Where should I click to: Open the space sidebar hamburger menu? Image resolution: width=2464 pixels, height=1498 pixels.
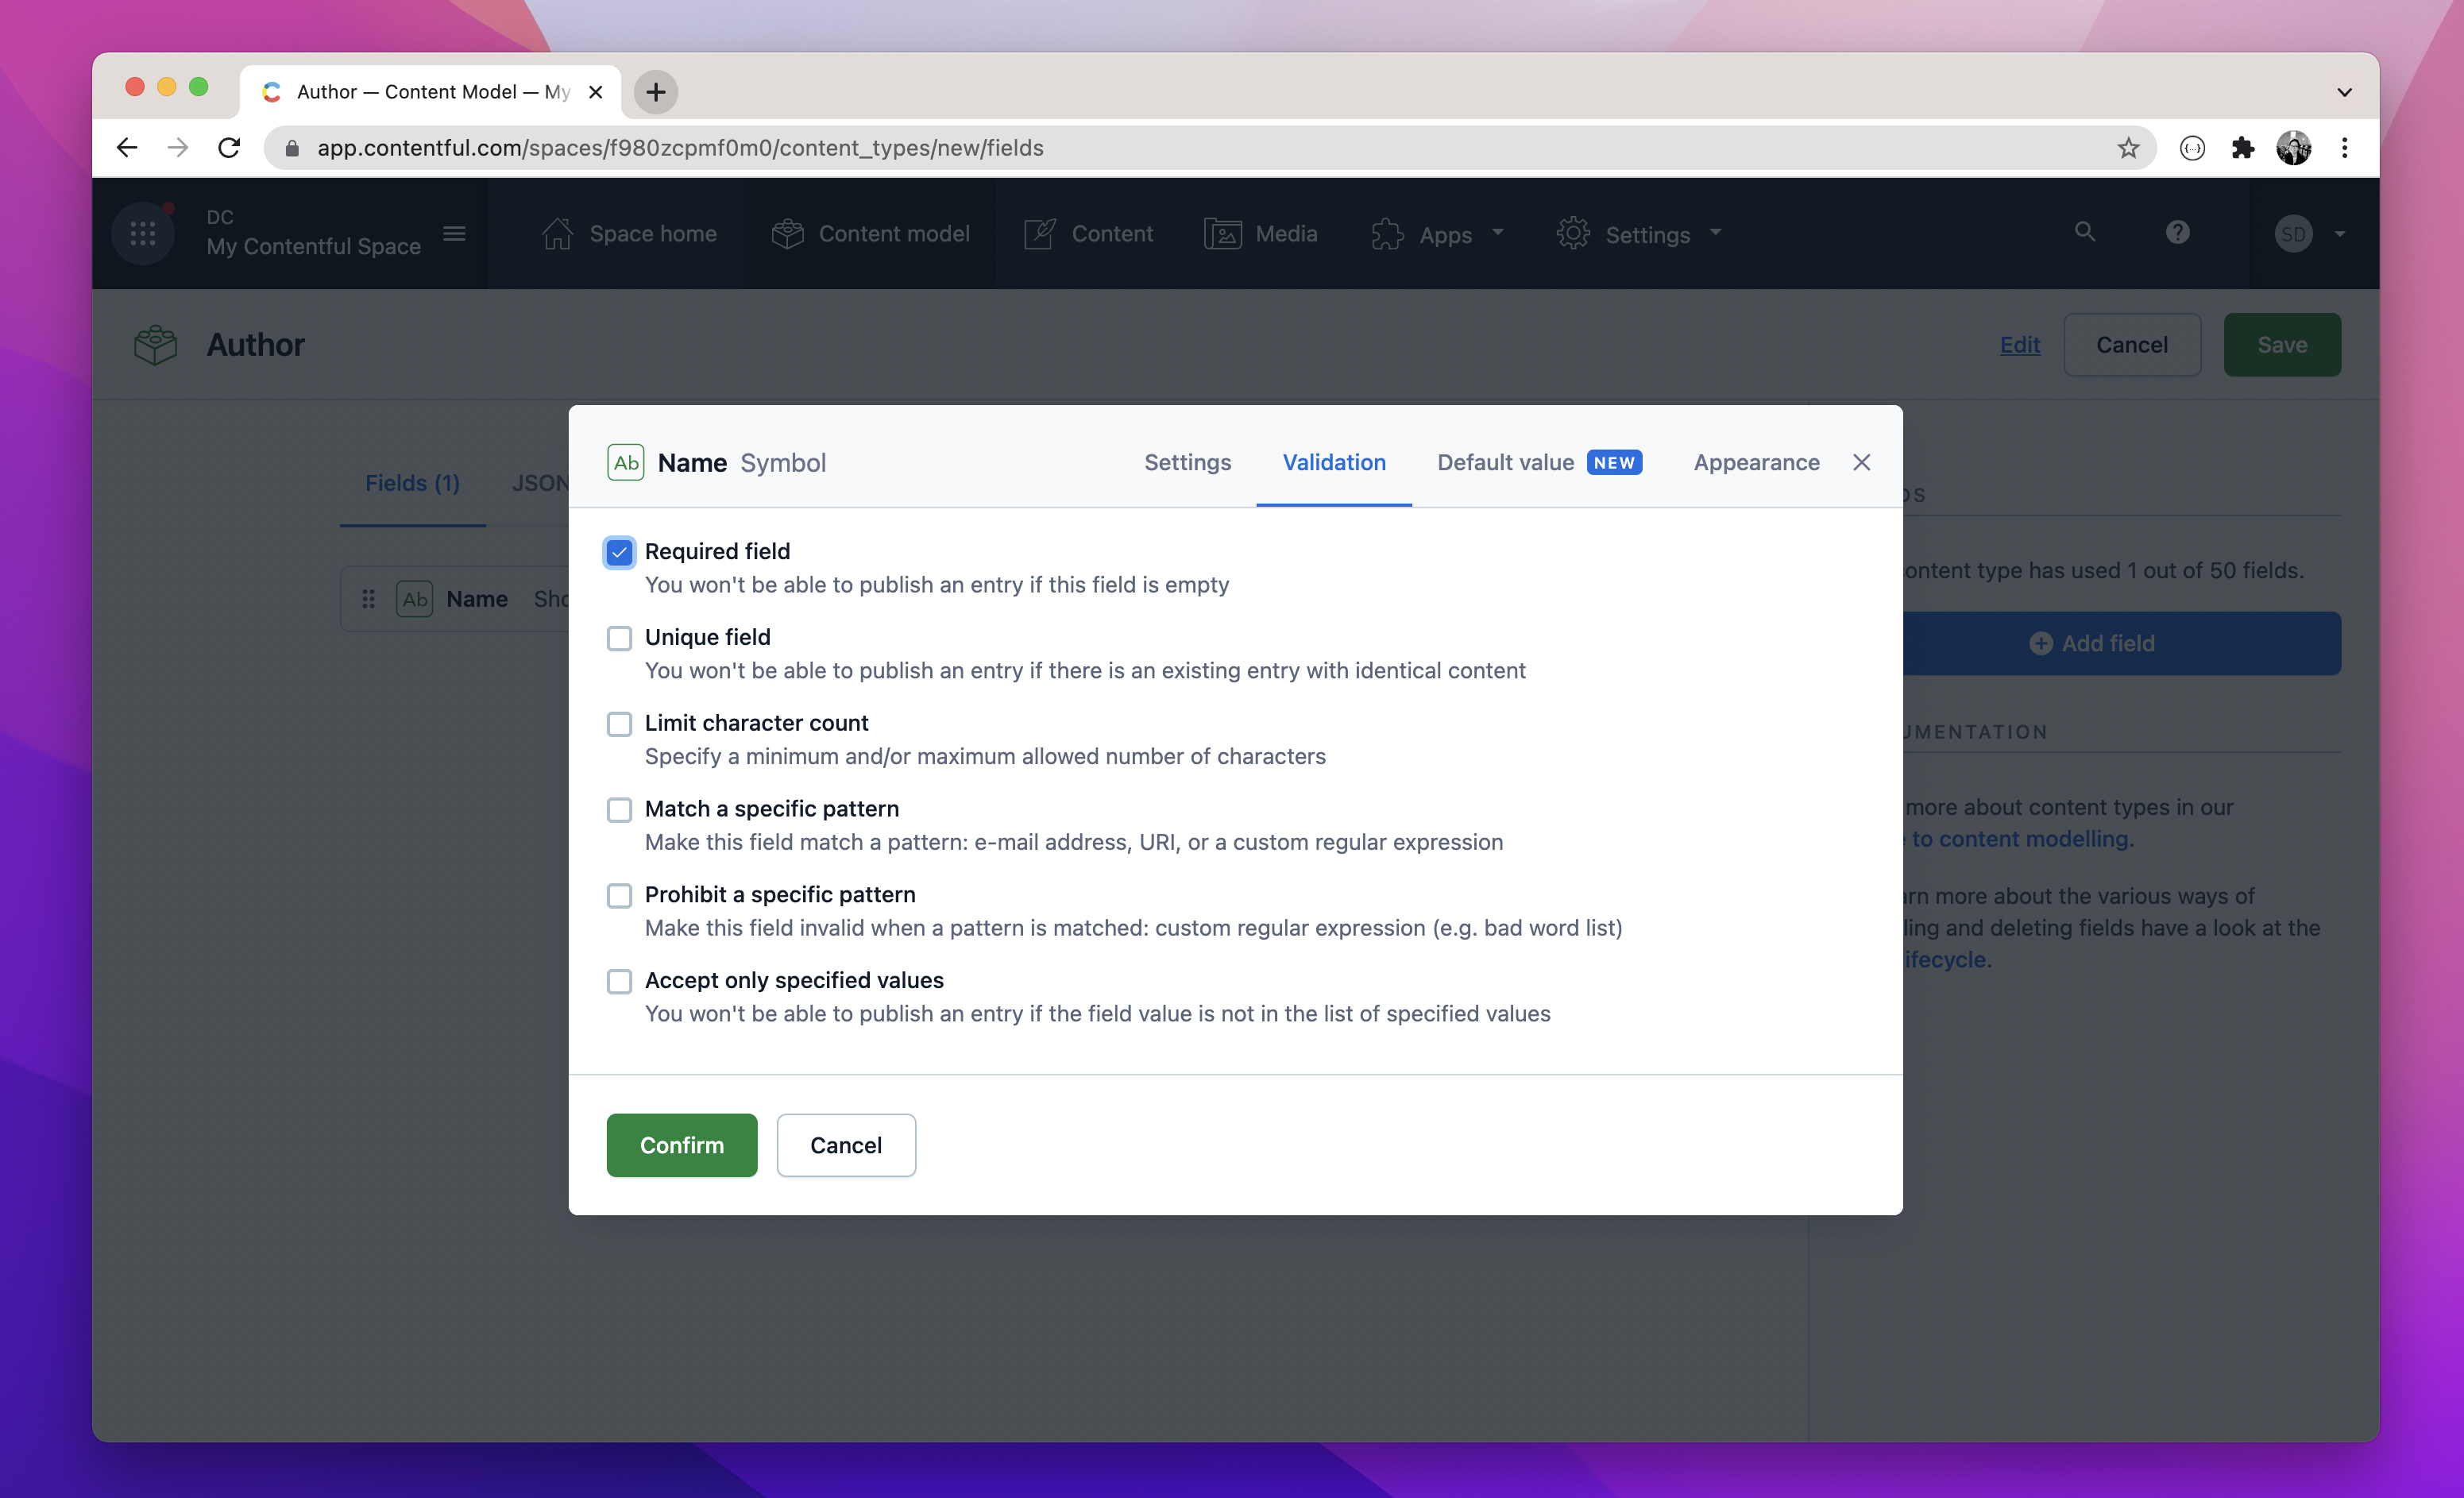tap(454, 233)
